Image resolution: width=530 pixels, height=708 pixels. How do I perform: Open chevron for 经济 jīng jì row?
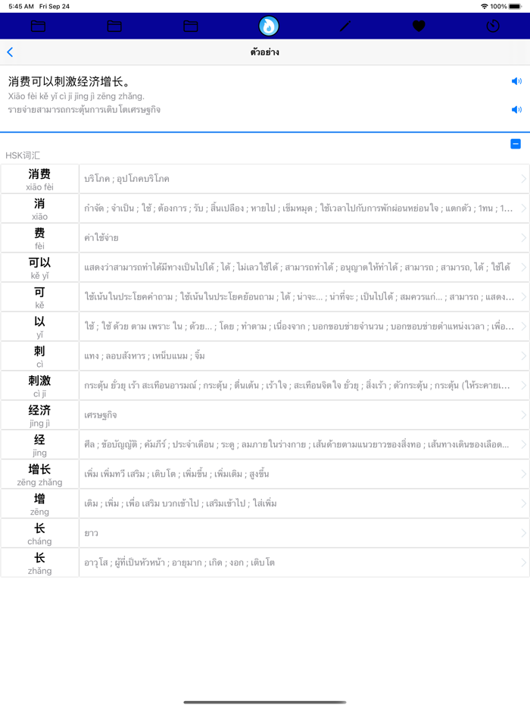point(524,415)
